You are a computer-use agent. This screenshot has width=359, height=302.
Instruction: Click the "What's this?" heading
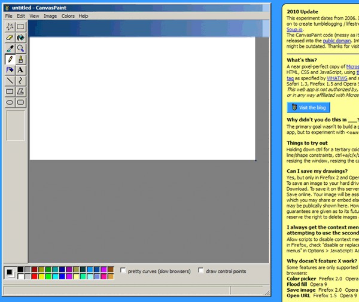tap(302, 60)
